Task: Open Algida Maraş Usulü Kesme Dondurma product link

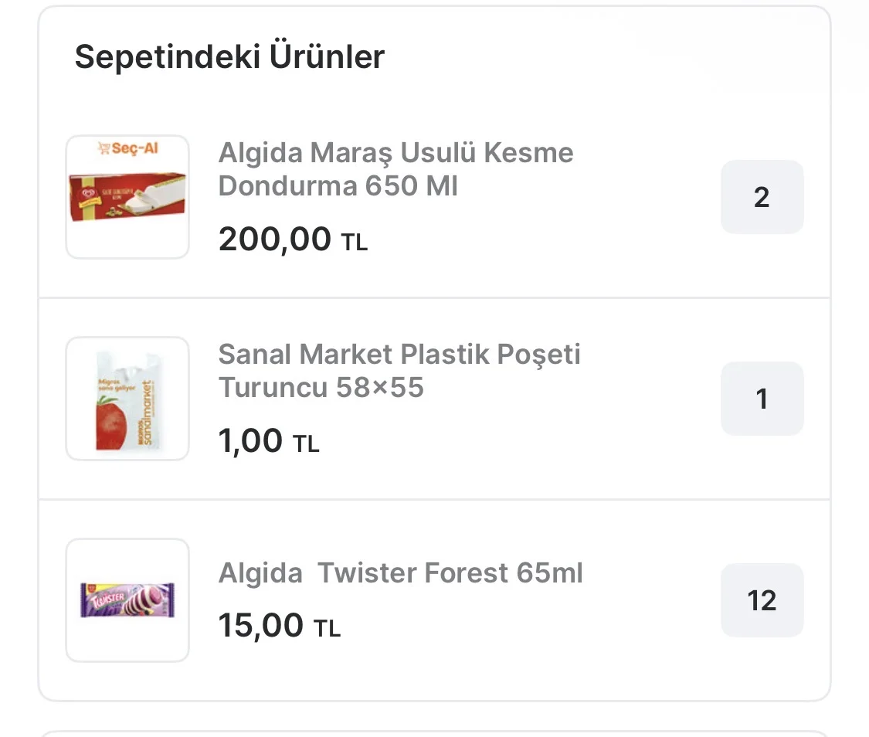Action: 395,169
